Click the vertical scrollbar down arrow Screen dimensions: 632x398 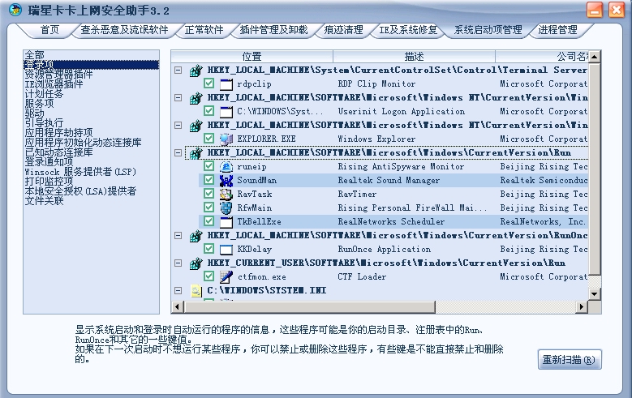[595, 294]
